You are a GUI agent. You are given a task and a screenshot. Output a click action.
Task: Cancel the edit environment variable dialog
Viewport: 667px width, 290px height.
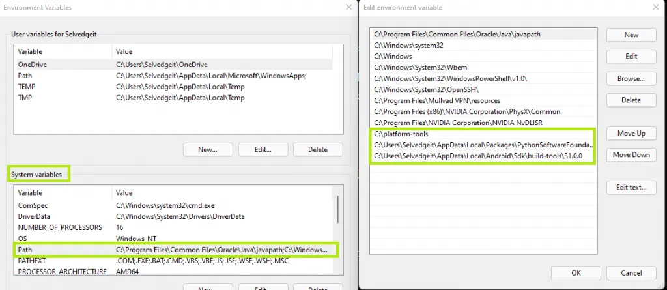pos(631,273)
